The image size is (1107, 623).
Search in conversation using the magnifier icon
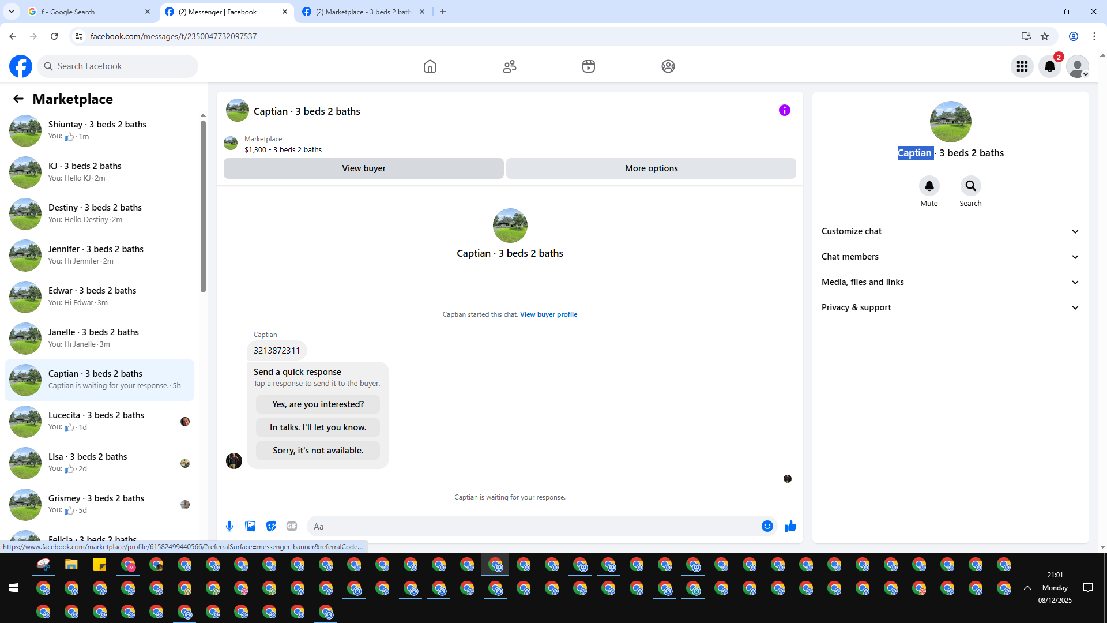(971, 186)
